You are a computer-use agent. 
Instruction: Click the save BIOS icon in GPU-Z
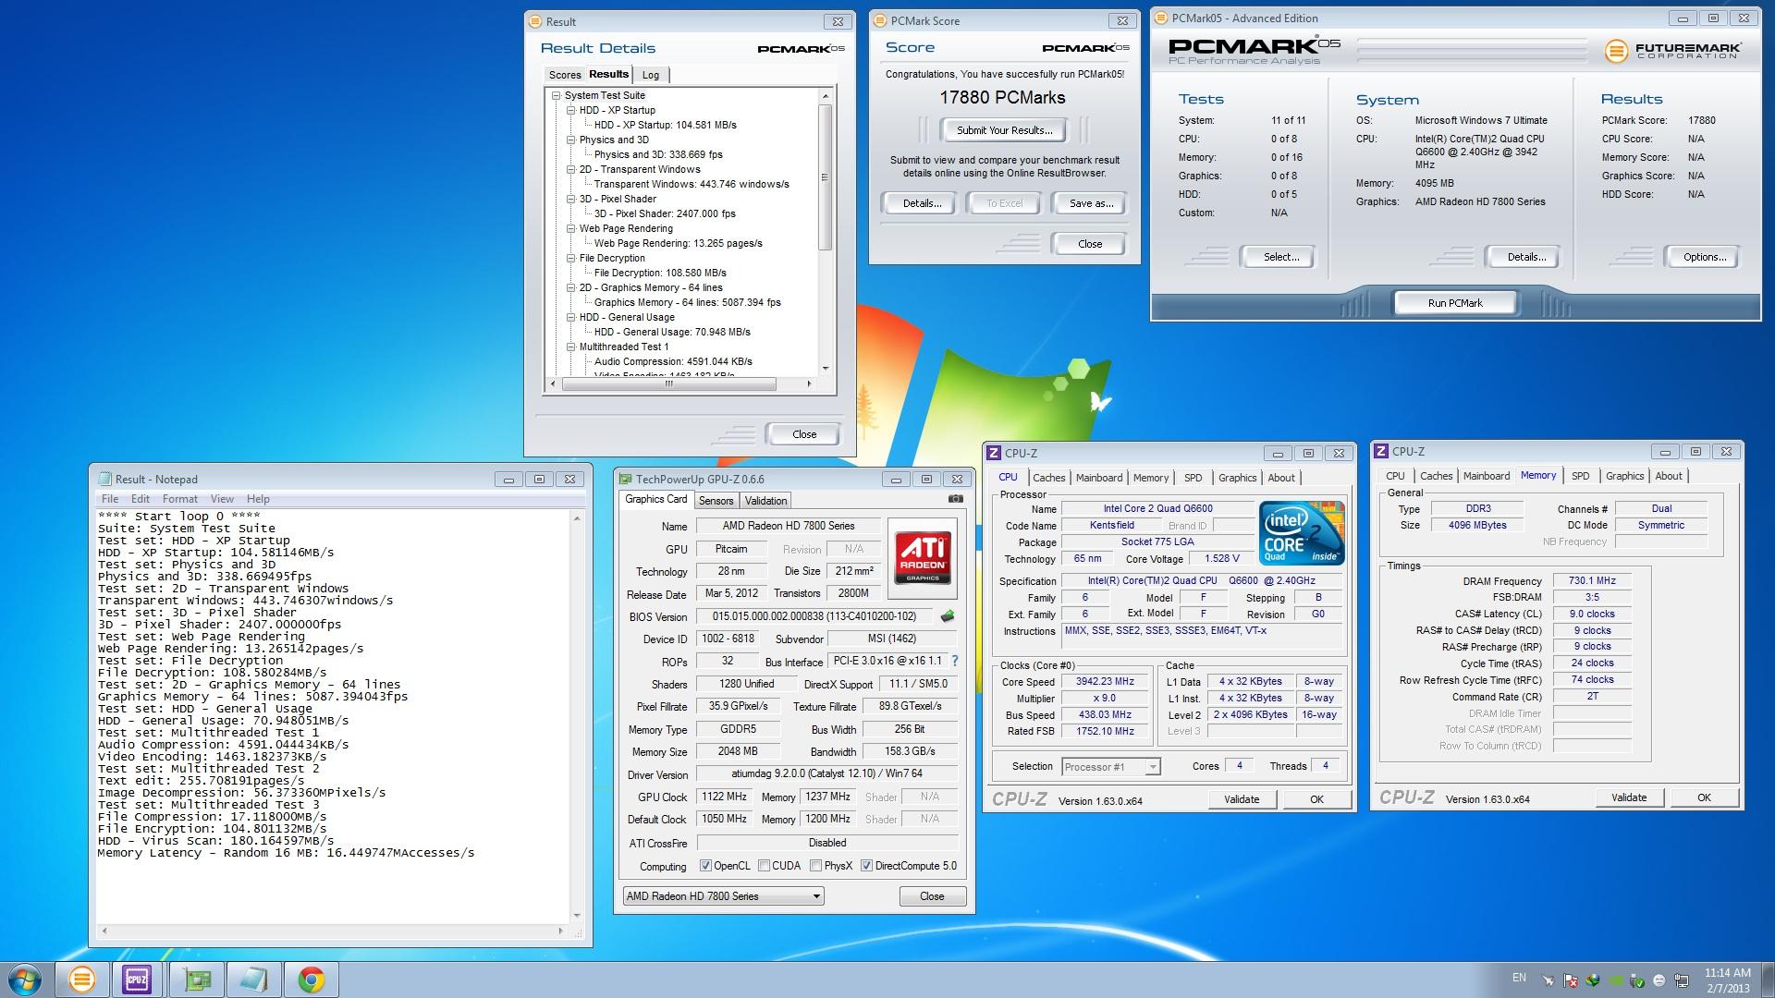(x=948, y=616)
